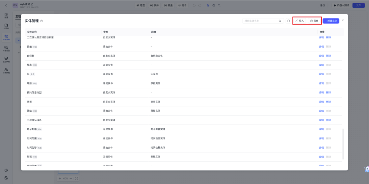Click the refresh icon beside the search box
The image size is (369, 184).
coord(289,21)
